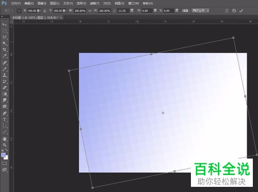This screenshot has height=192, width=258.
Task: Select the Pen tool
Action: (5, 113)
